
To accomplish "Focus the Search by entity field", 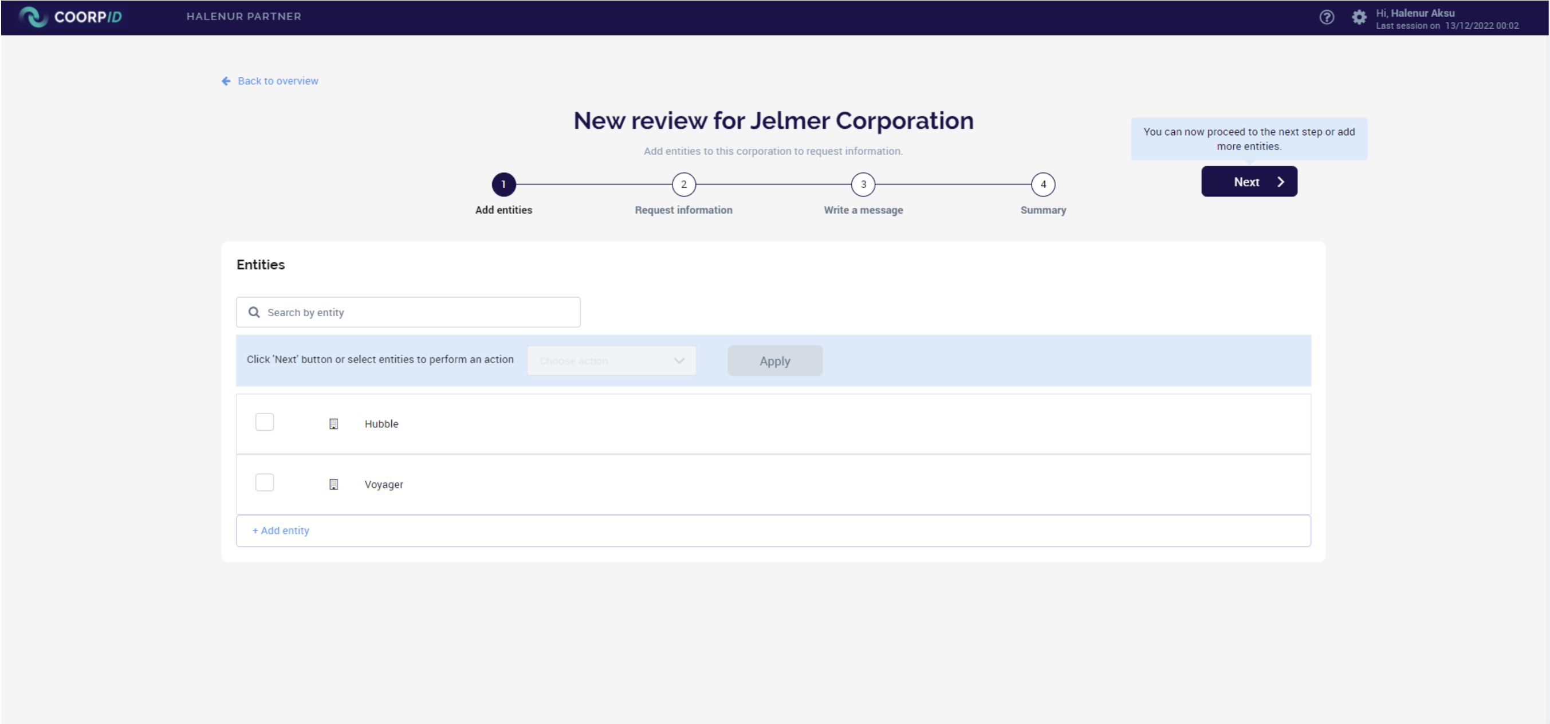I will click(408, 312).
